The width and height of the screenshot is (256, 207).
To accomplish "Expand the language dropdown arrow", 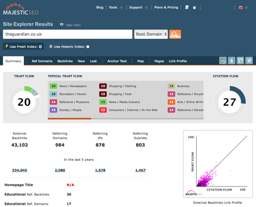I will (x=246, y=8).
